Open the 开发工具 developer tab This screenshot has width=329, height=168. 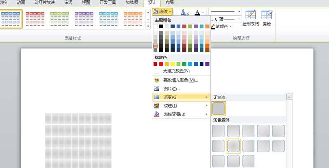click(107, 2)
